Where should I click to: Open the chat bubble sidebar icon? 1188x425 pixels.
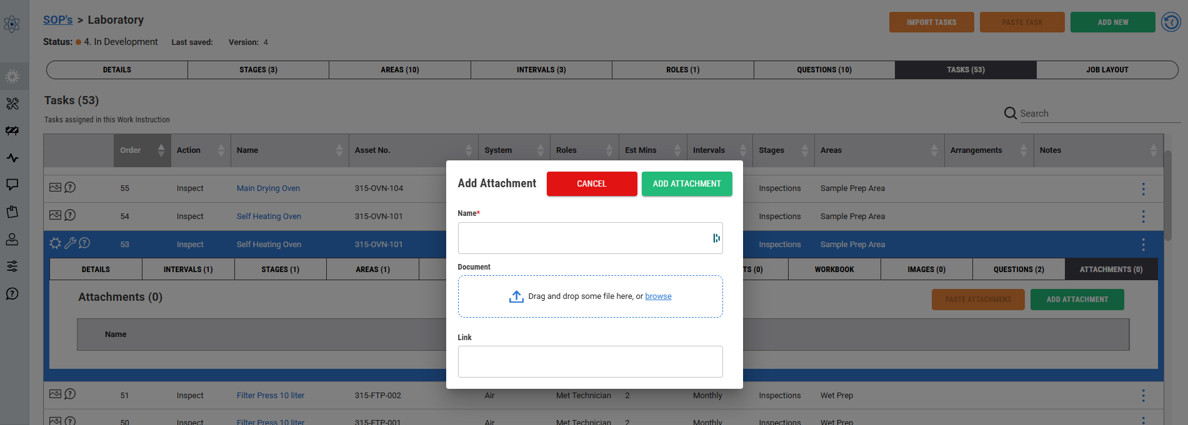[12, 185]
